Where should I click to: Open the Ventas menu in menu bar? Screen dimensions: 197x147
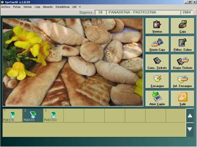click(27, 7)
